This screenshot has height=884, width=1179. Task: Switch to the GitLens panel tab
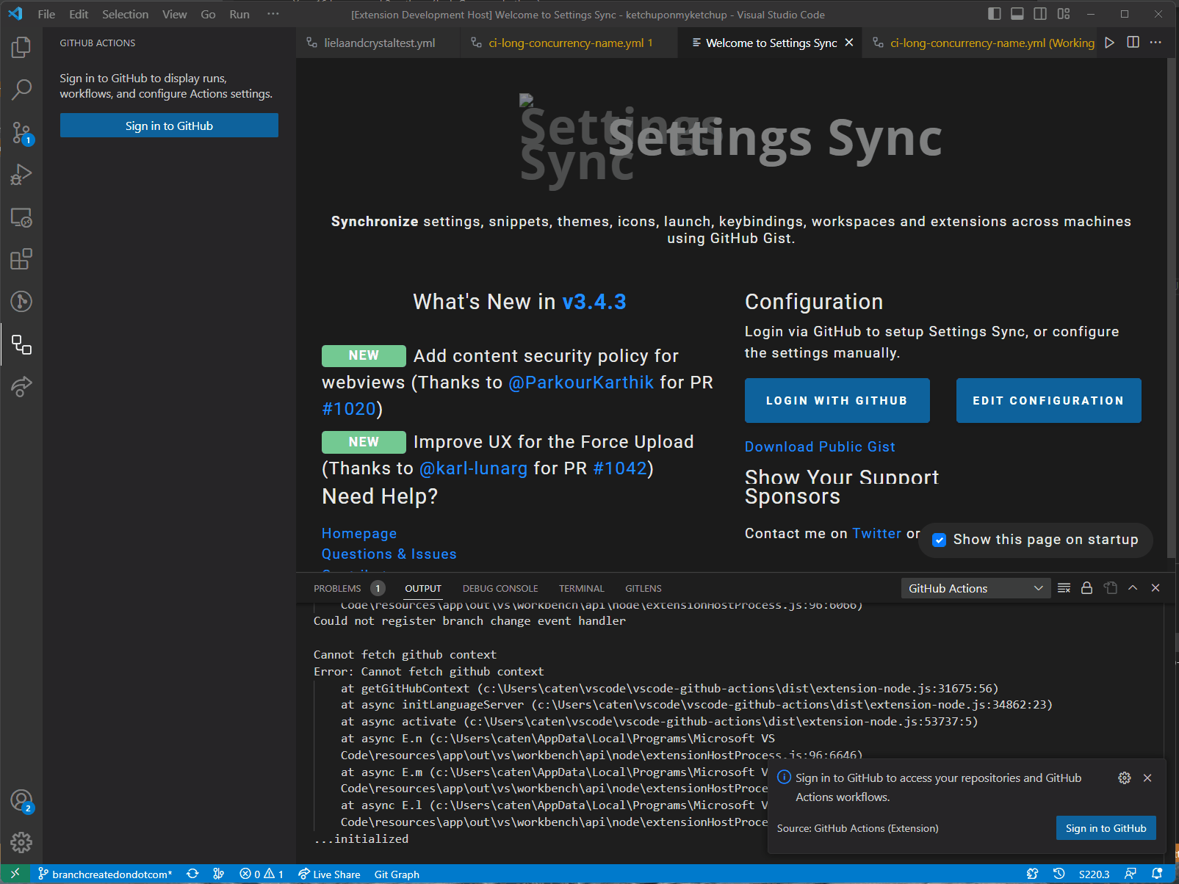click(643, 588)
